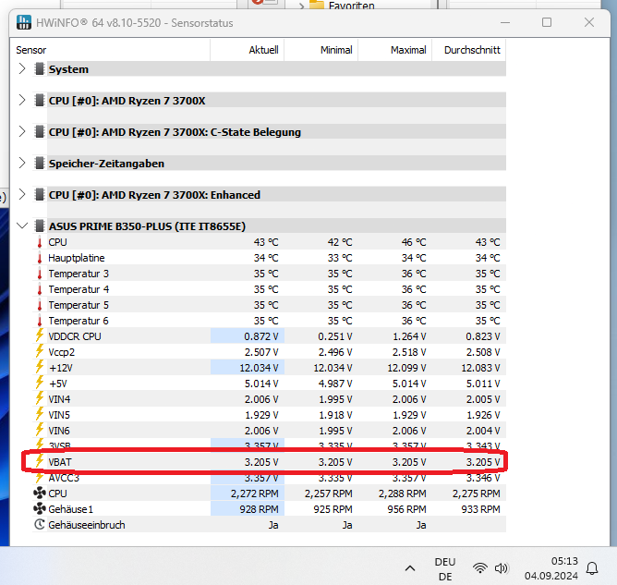Click the thermometer icon of Temperatur 5
The width and height of the screenshot is (617, 585).
[x=40, y=305]
